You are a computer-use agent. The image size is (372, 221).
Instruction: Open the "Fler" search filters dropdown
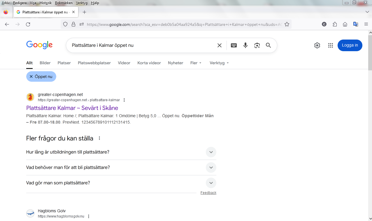(196, 63)
